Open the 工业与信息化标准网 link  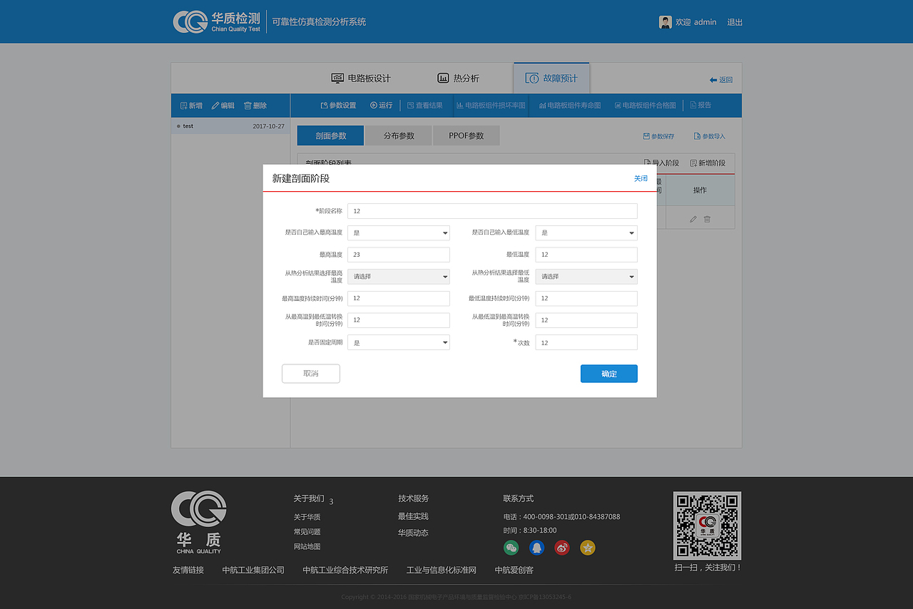point(442,570)
